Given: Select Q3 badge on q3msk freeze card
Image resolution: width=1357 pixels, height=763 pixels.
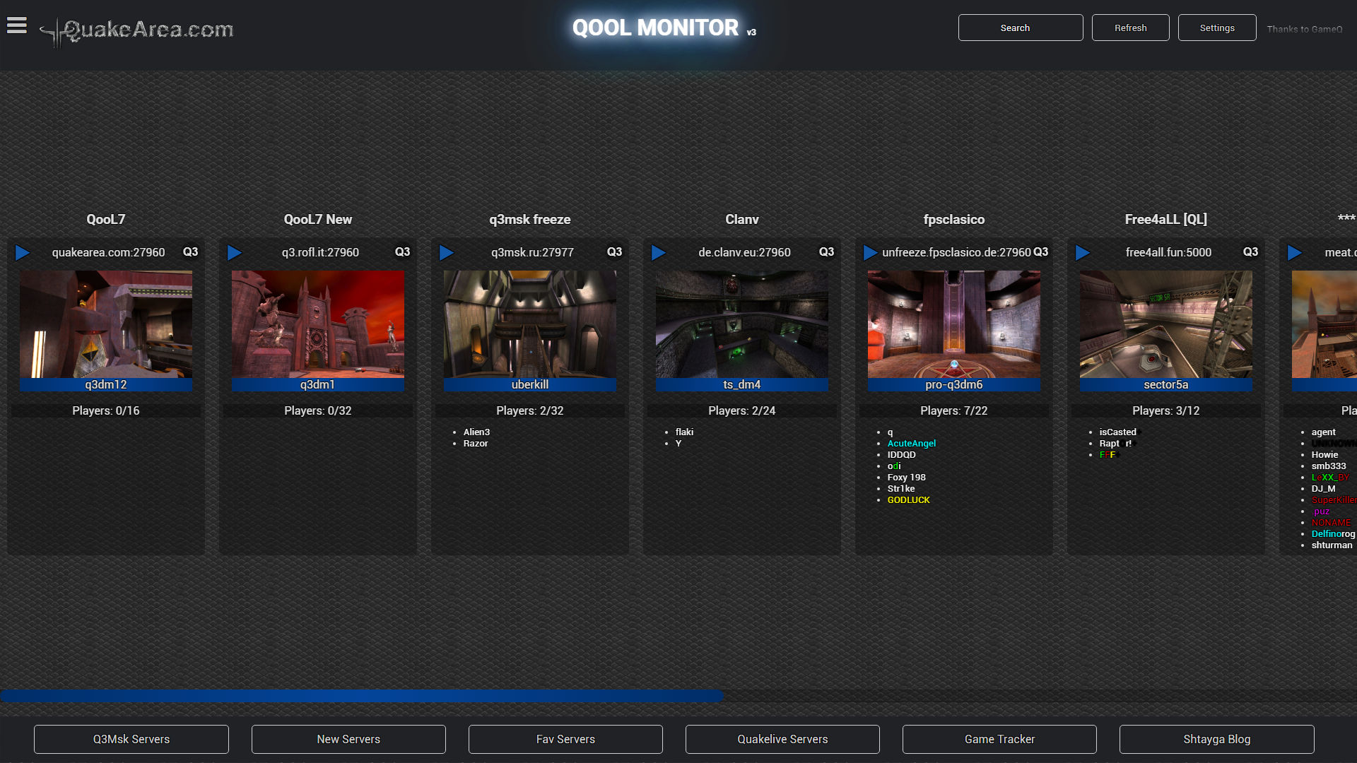Looking at the screenshot, I should [x=614, y=252].
